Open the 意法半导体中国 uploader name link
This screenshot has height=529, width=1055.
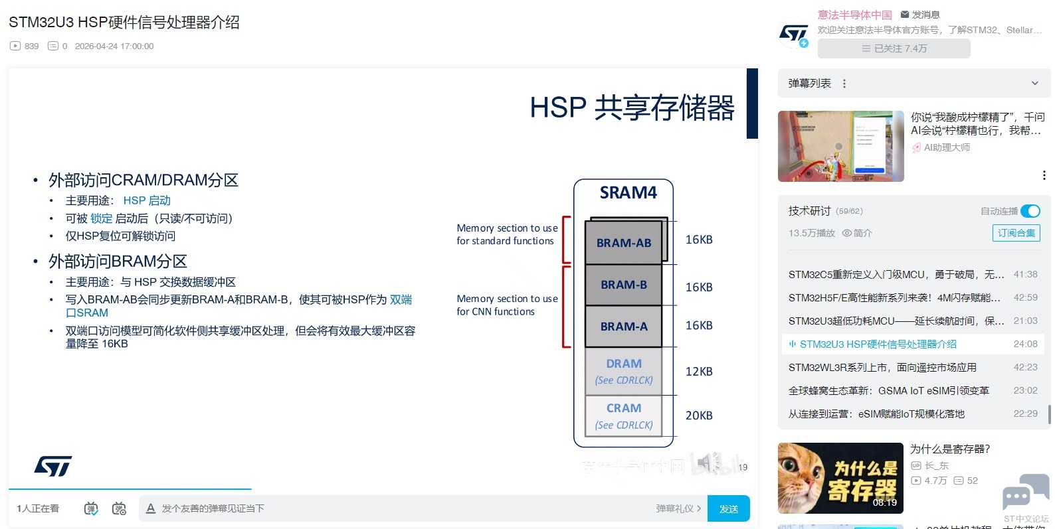tap(855, 15)
